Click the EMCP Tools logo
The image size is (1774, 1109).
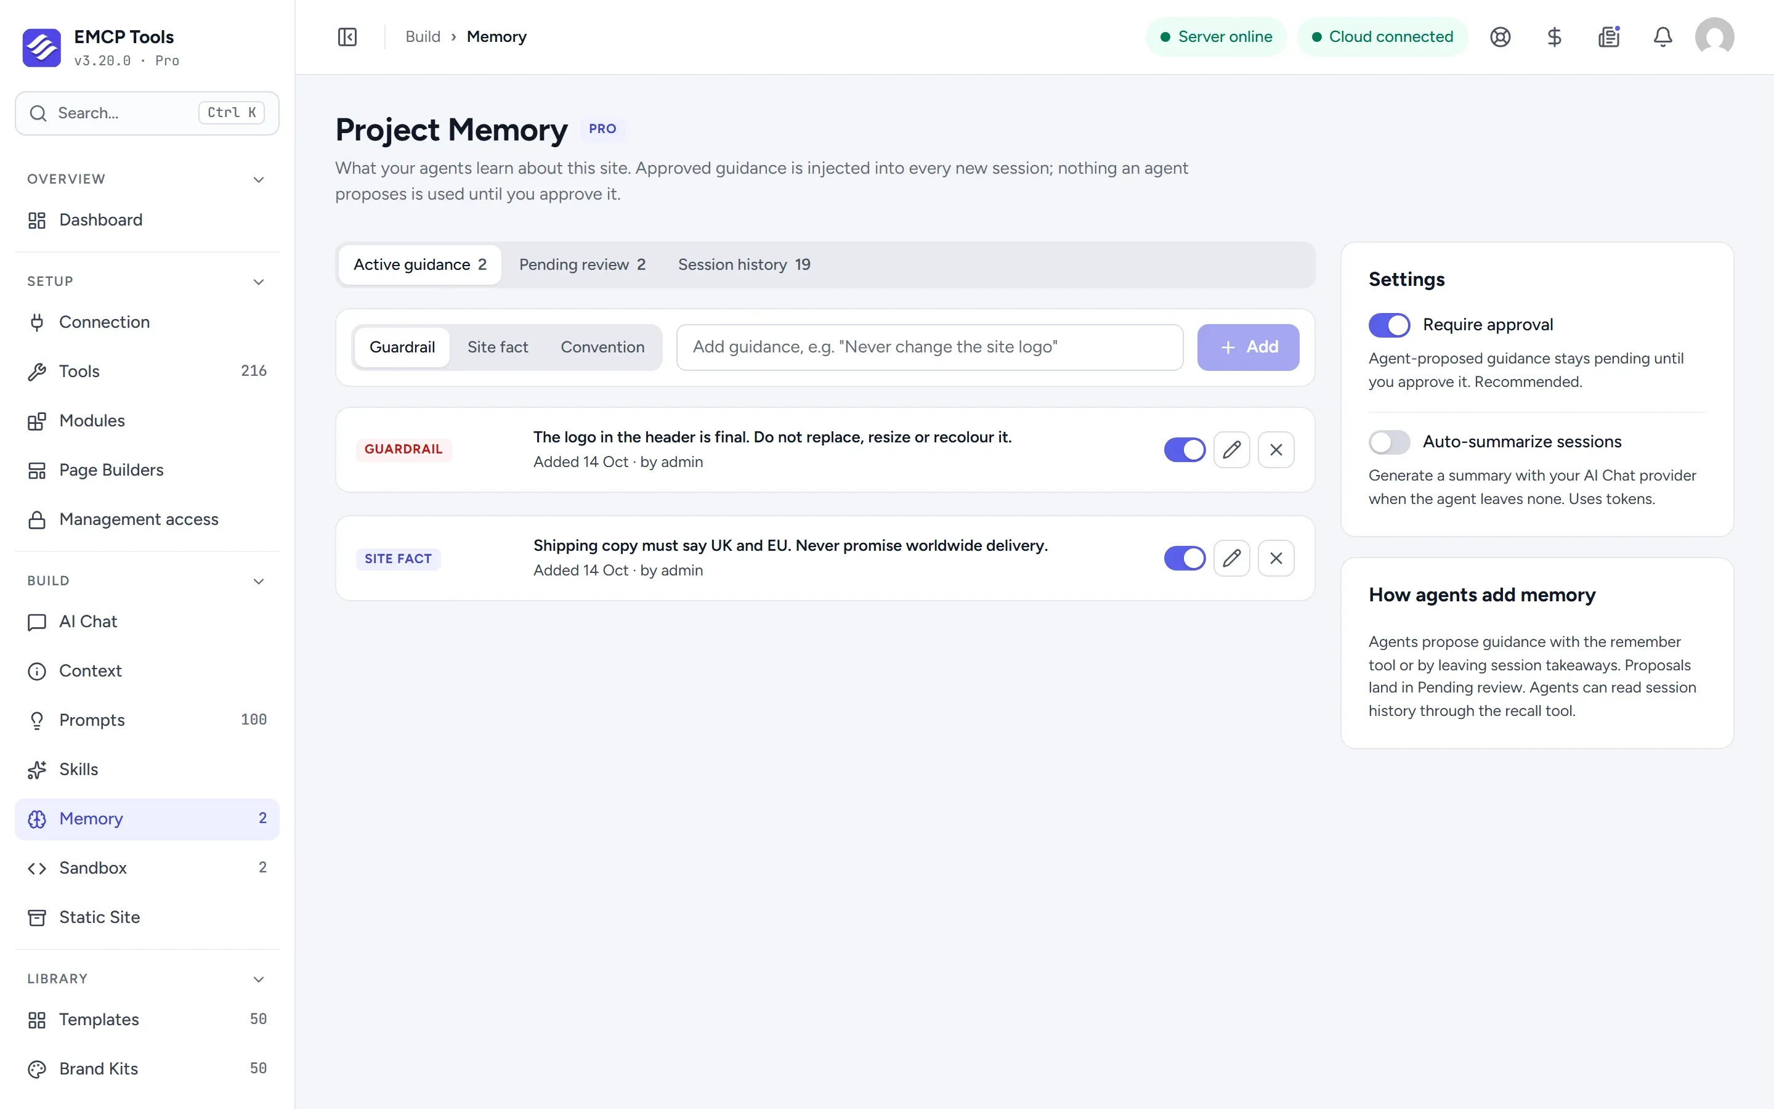point(42,47)
